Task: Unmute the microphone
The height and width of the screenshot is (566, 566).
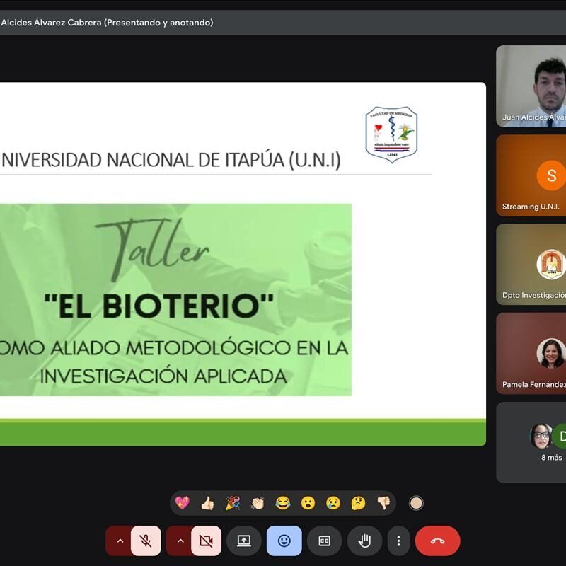Action: pyautogui.click(x=146, y=541)
